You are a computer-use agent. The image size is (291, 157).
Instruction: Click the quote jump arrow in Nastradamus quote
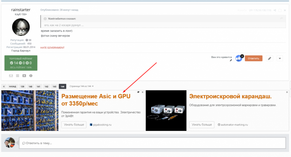[281, 18]
